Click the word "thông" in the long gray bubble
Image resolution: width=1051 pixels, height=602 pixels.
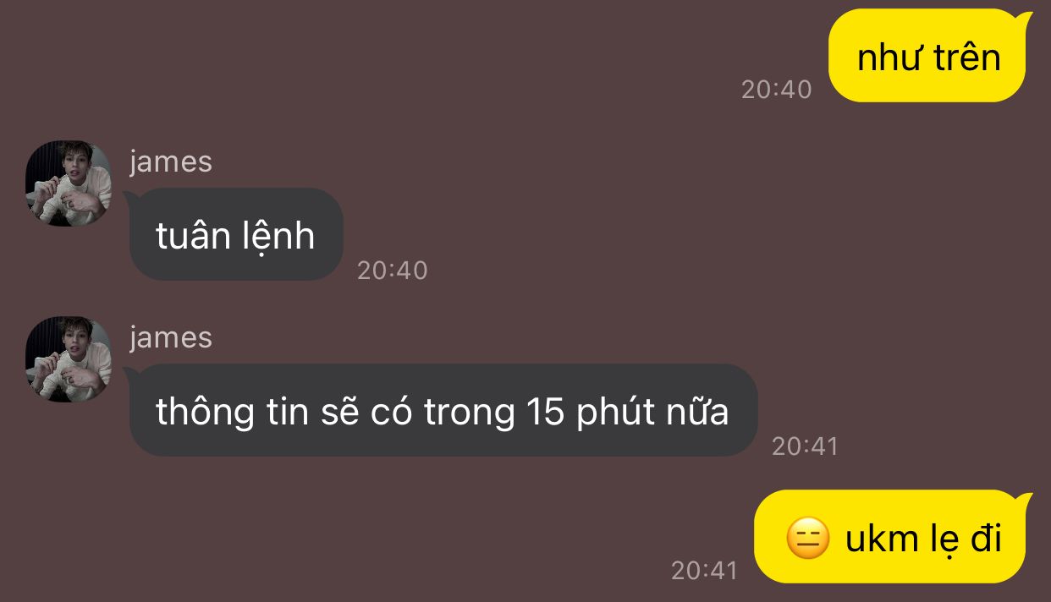pyautogui.click(x=204, y=413)
